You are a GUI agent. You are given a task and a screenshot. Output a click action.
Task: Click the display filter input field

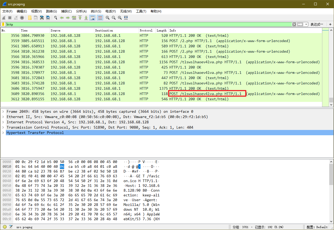[x=148, y=24]
